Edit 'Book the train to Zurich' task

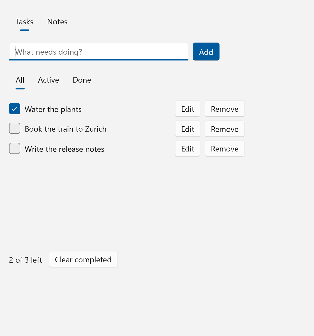[188, 129]
